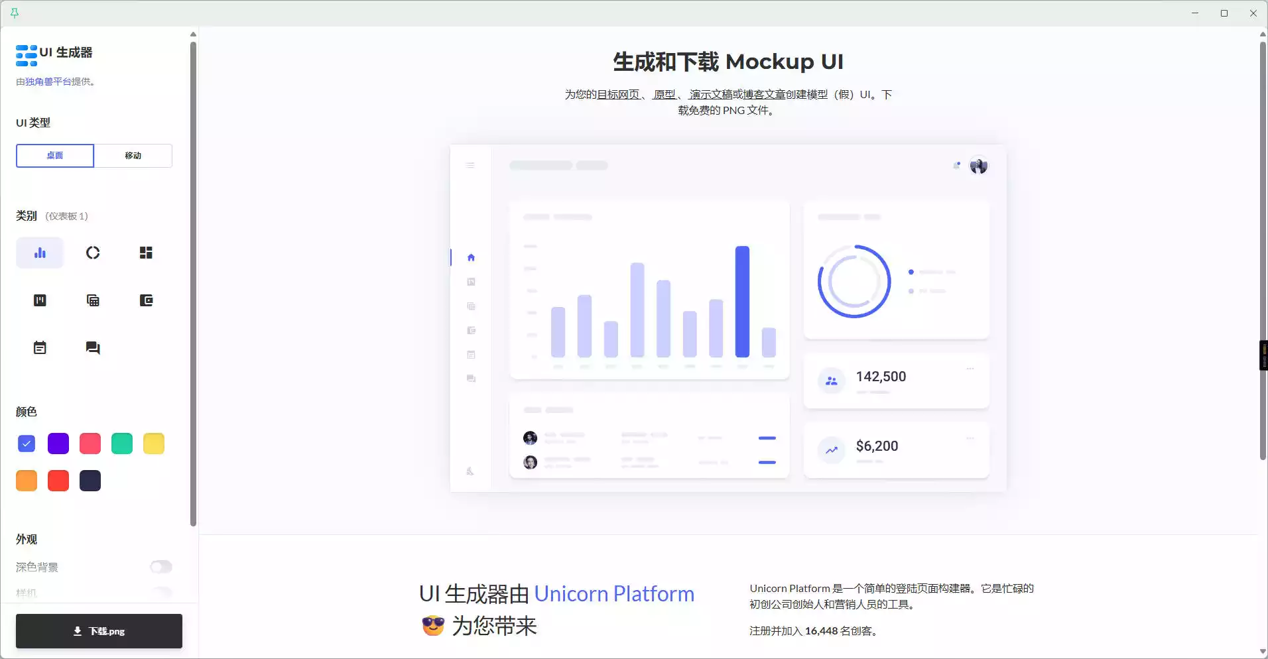This screenshot has width=1268, height=659.
Task: Click the 下载.png download button
Action: click(99, 631)
